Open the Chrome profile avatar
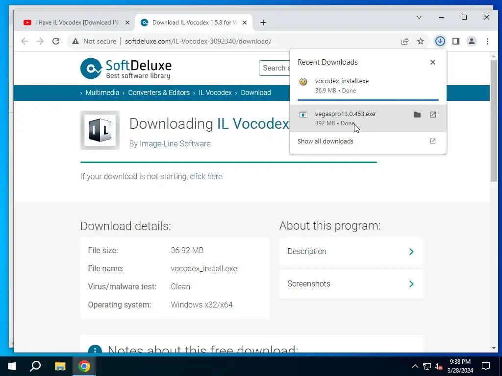The image size is (502, 376). tap(472, 41)
